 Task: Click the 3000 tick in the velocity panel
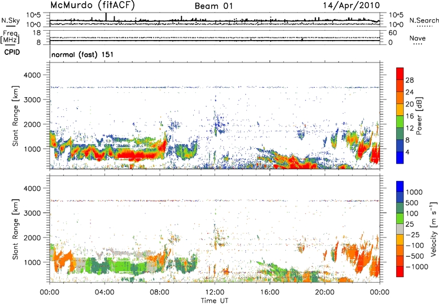tap(32, 213)
